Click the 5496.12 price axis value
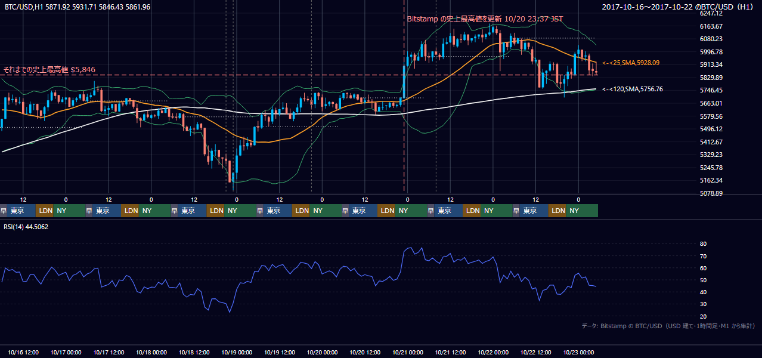 coord(711,129)
